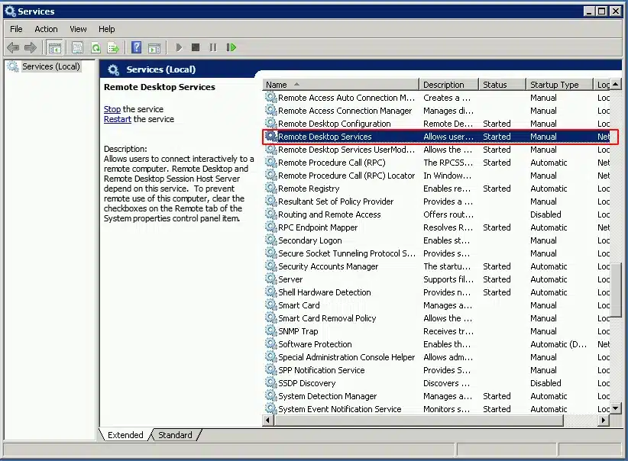Select SPP Notification Service row
Viewport: 628px width, 461px height.
(437, 369)
